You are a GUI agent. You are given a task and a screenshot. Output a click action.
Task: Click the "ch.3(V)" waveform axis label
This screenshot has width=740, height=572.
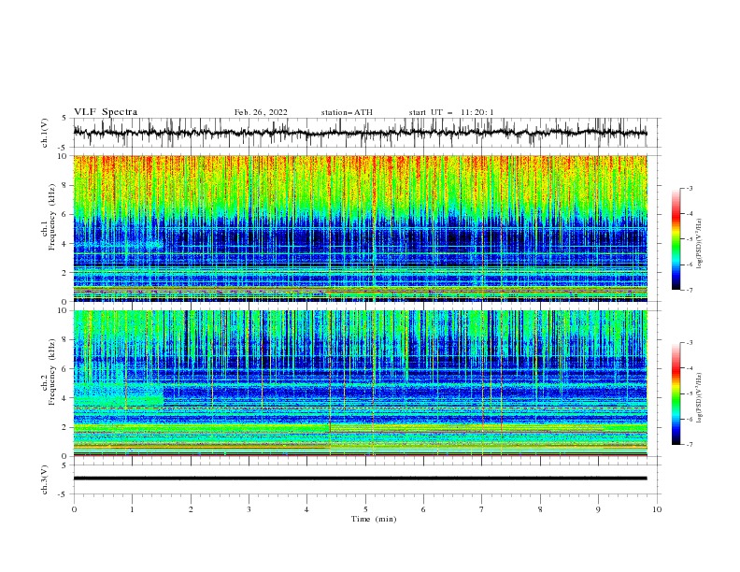[x=45, y=479]
